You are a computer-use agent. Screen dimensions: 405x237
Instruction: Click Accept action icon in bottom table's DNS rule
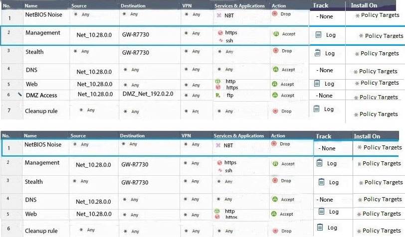tap(274, 199)
